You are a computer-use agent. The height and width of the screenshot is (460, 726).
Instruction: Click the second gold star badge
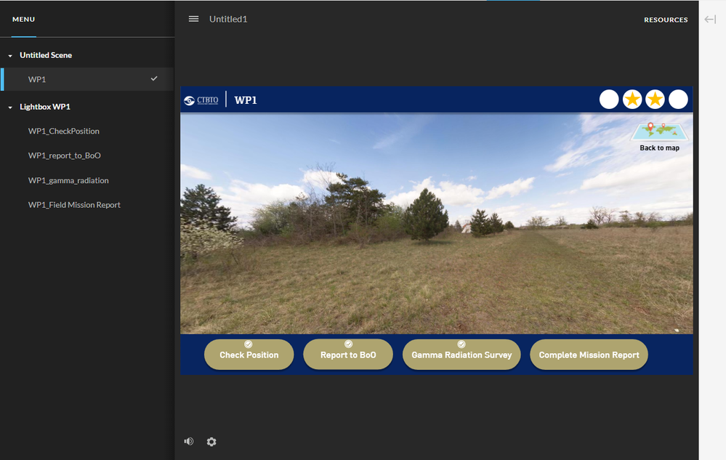coord(656,100)
